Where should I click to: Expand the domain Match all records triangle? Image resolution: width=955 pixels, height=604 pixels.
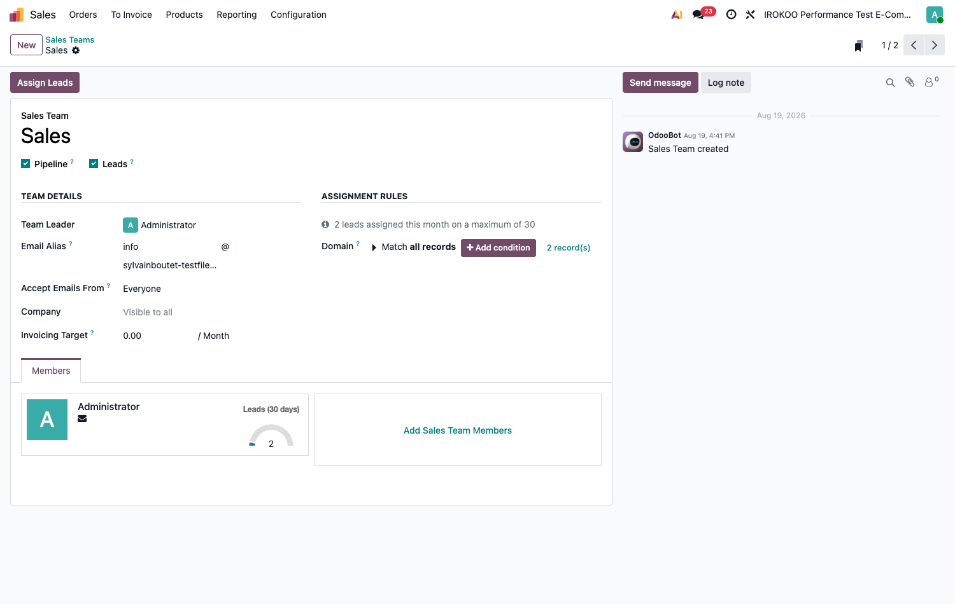click(x=374, y=247)
